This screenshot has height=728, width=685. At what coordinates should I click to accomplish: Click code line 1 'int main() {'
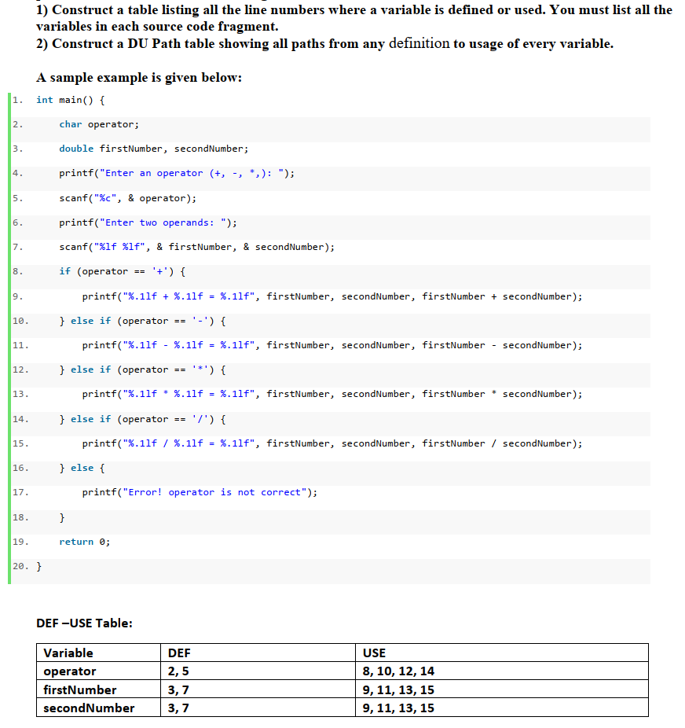pos(71,100)
